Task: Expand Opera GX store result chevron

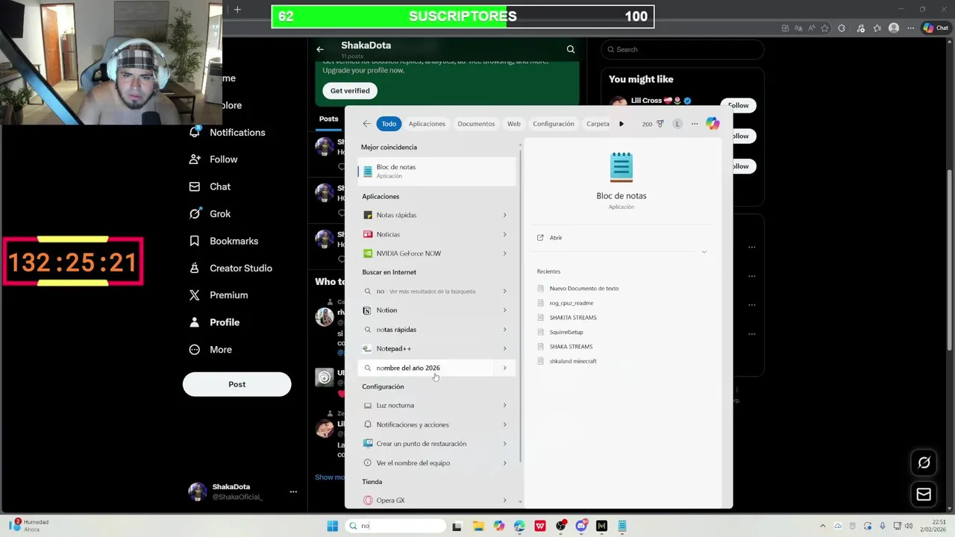Action: 504,500
